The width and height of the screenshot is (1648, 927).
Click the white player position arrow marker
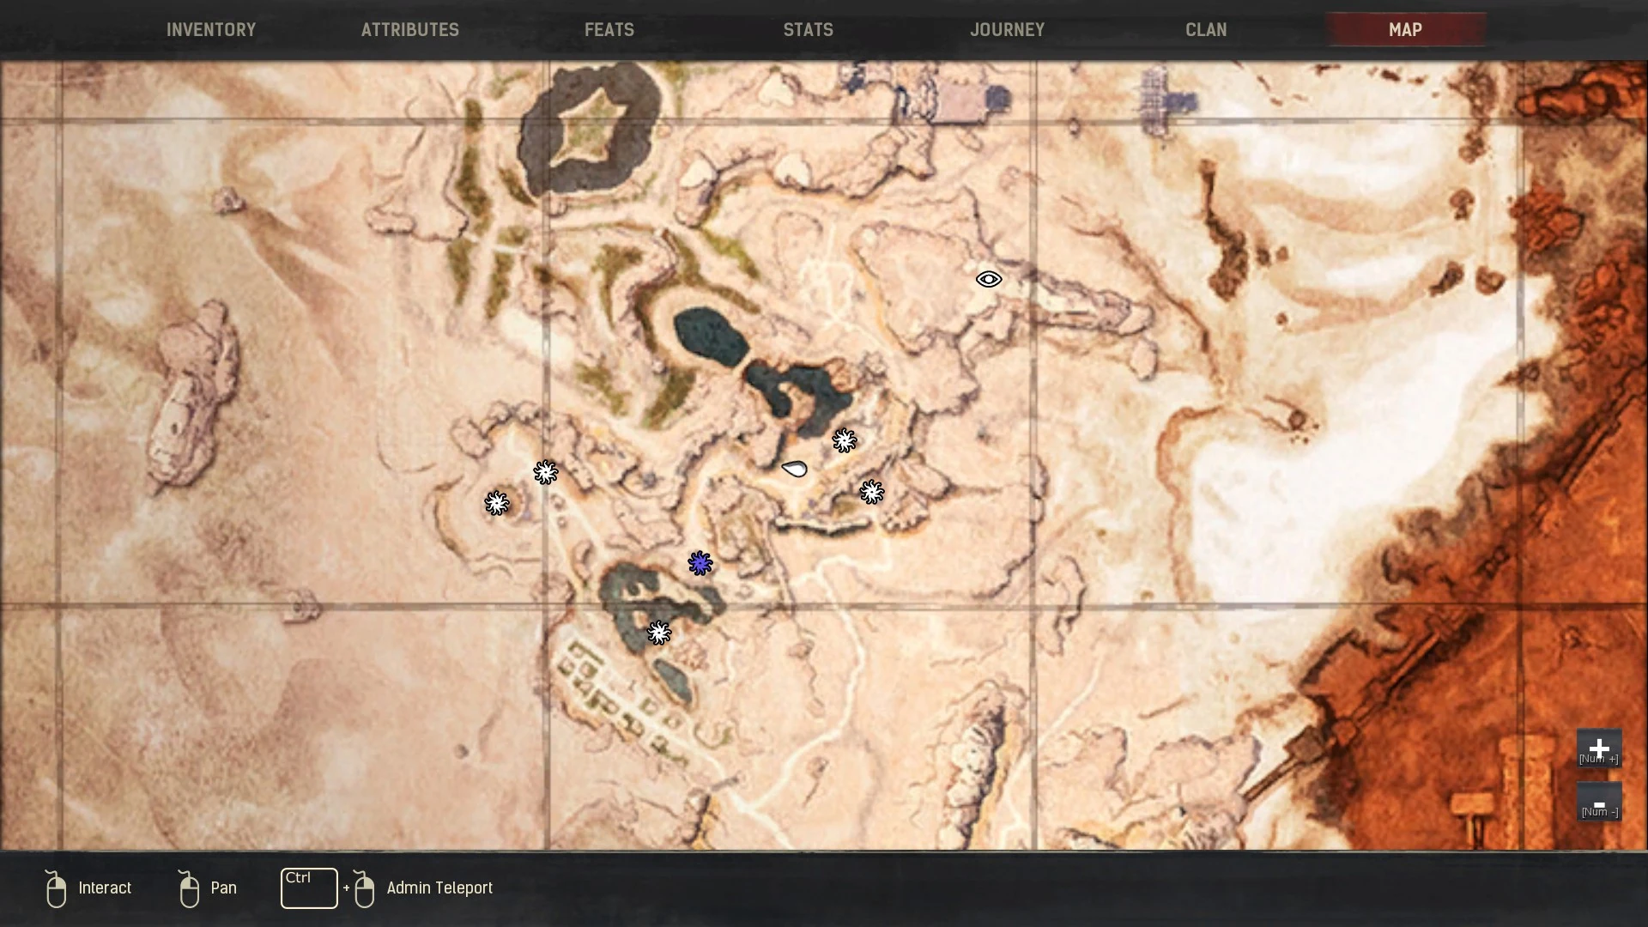point(795,469)
